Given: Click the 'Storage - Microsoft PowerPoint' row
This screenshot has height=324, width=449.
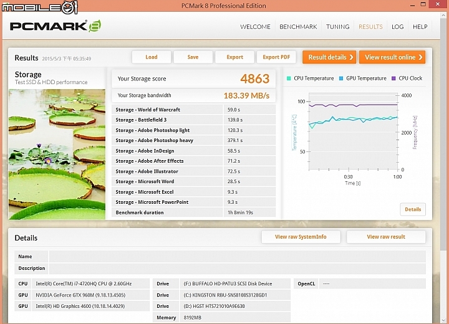Looking at the screenshot, I should 193,202.
